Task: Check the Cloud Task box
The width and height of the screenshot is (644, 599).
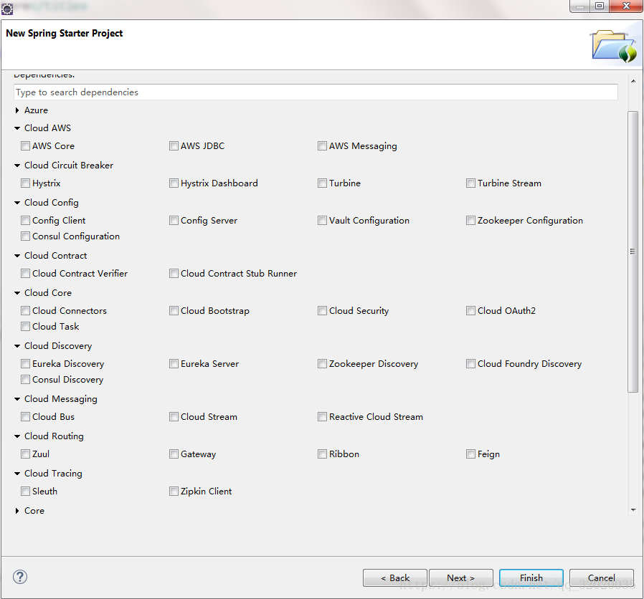Action: (x=26, y=326)
